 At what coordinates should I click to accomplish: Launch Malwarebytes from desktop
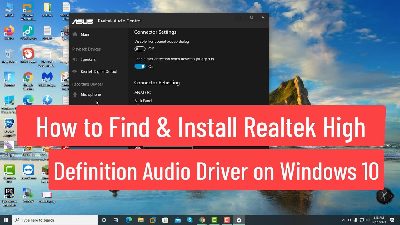pyautogui.click(x=47, y=79)
